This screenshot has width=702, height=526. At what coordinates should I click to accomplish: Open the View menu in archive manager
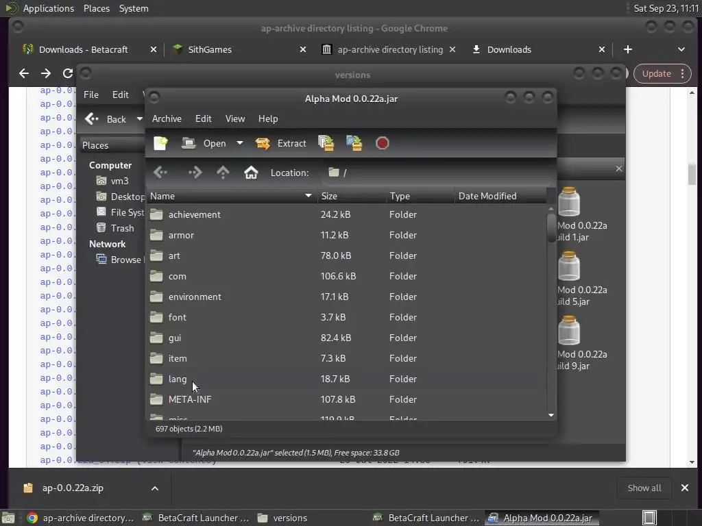tap(235, 118)
